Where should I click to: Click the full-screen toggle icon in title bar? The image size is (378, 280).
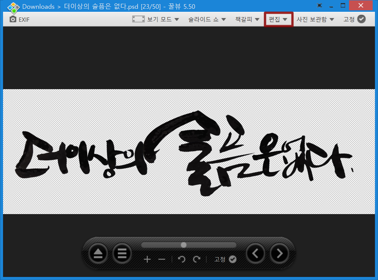[319, 6]
